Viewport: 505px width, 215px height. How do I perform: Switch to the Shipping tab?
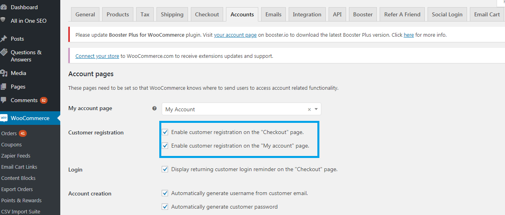[x=172, y=14]
